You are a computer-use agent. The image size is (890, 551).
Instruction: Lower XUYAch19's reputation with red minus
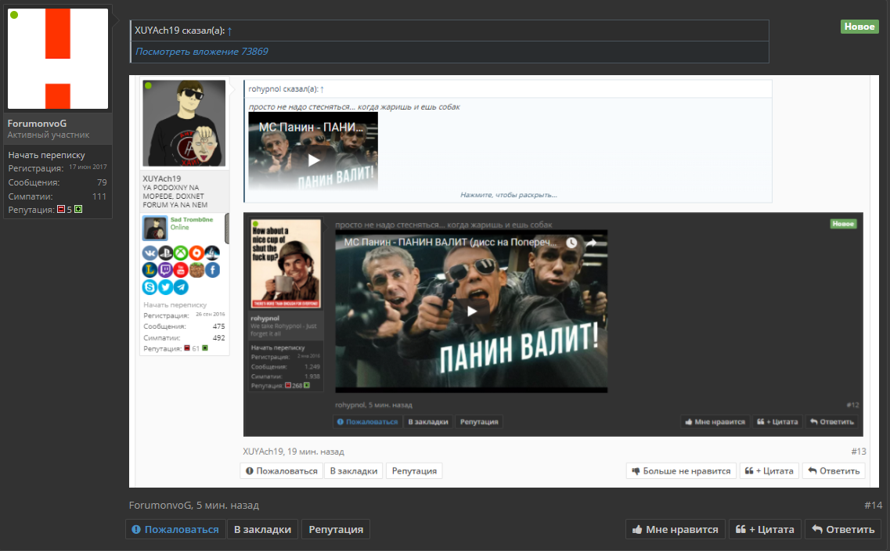tap(187, 348)
